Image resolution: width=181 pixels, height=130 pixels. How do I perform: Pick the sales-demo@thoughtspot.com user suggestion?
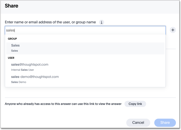coord(35,77)
